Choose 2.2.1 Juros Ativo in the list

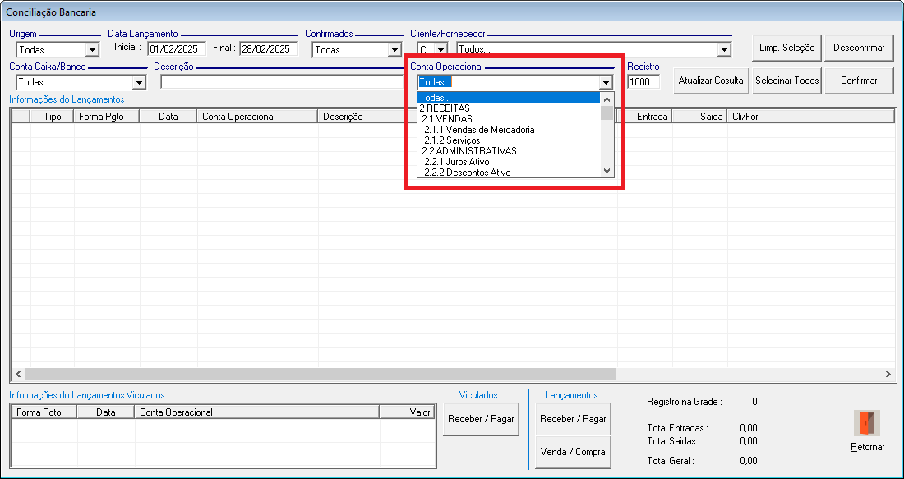pyautogui.click(x=457, y=162)
